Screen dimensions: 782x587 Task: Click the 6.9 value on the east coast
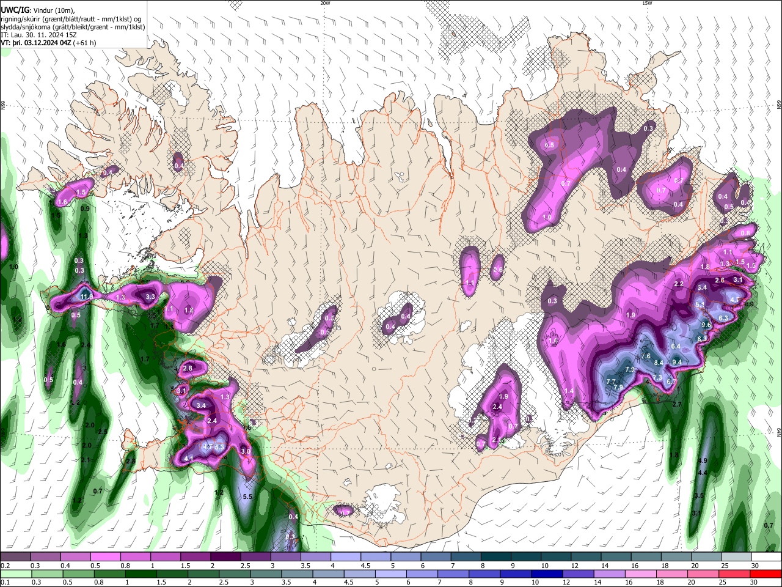click(750, 305)
